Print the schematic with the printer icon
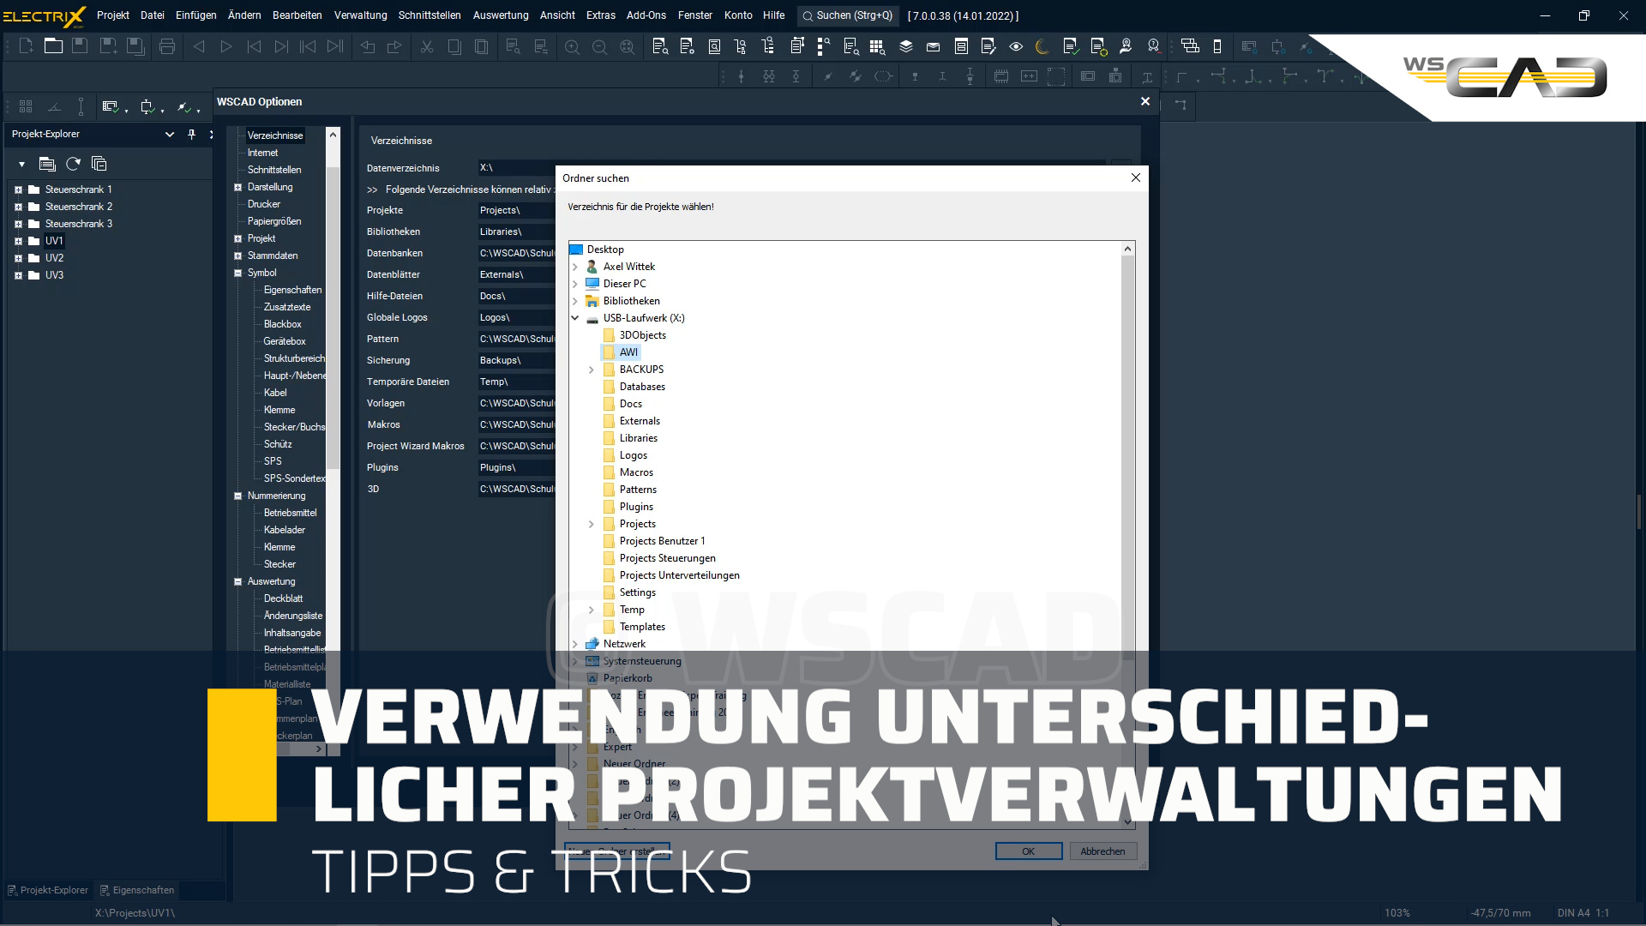Viewport: 1646px width, 926px height. tap(166, 46)
